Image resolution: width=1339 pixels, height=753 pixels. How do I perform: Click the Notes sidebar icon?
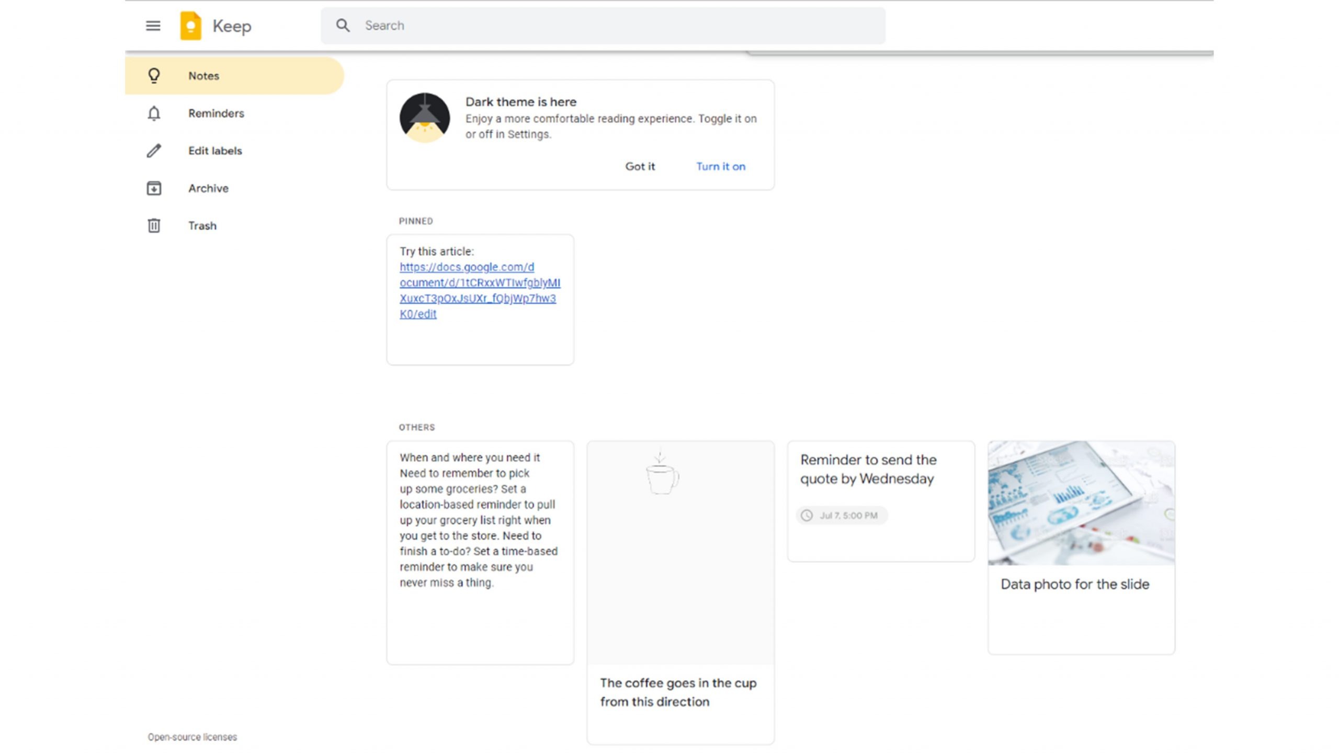[153, 75]
